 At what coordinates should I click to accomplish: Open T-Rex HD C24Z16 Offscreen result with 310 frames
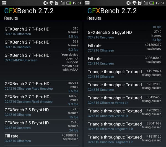pos(41,32)
